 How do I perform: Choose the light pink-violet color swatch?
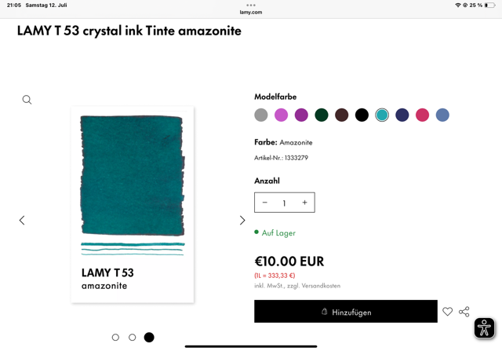point(281,115)
